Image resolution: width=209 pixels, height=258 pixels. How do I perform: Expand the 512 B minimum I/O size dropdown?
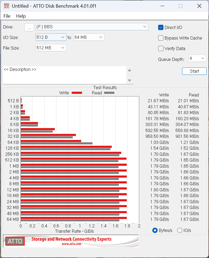51,37
